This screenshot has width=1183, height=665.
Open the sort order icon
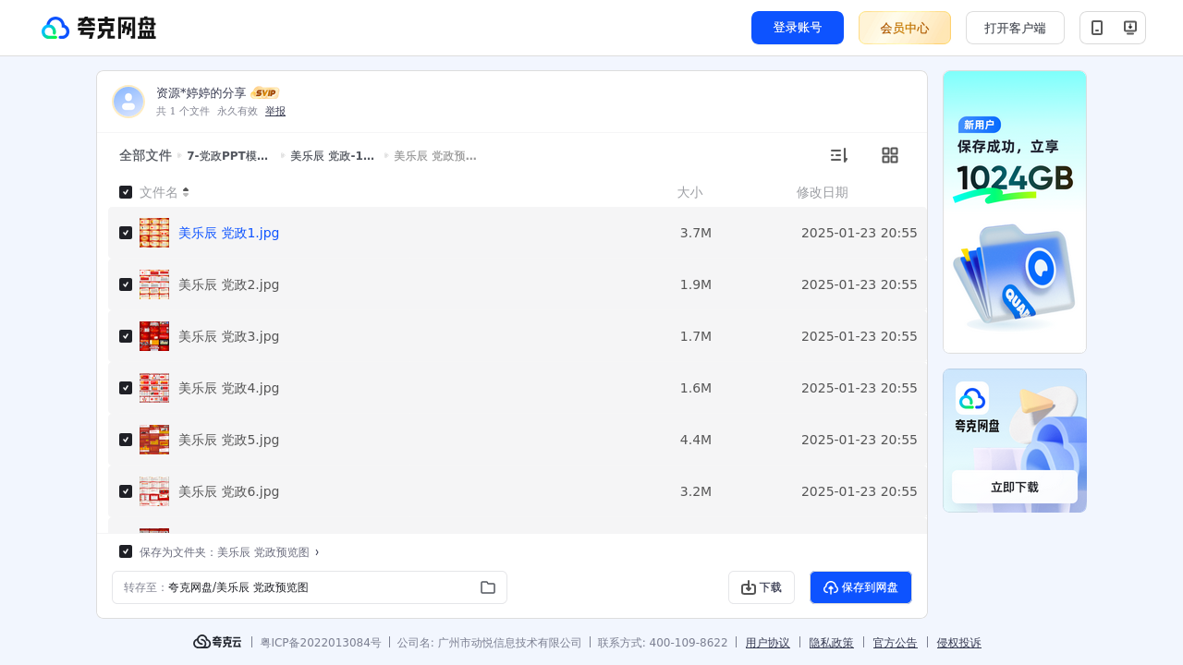838,155
